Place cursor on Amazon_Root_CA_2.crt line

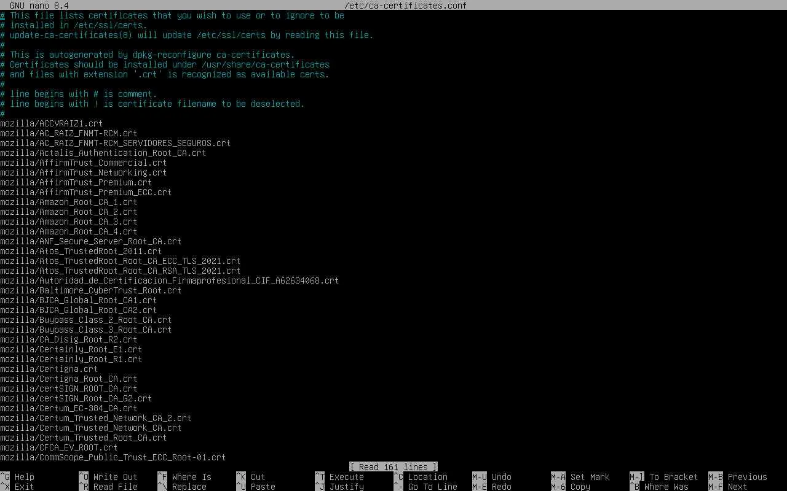tap(69, 212)
